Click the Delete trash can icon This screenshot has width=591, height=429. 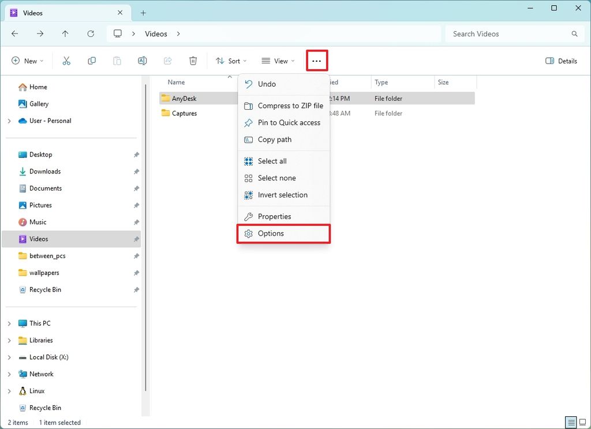click(x=193, y=61)
